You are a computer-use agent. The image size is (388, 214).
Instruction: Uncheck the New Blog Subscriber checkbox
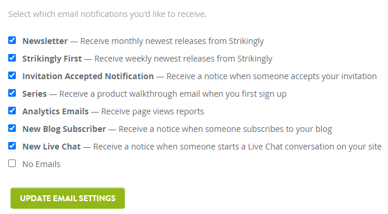pyautogui.click(x=12, y=128)
